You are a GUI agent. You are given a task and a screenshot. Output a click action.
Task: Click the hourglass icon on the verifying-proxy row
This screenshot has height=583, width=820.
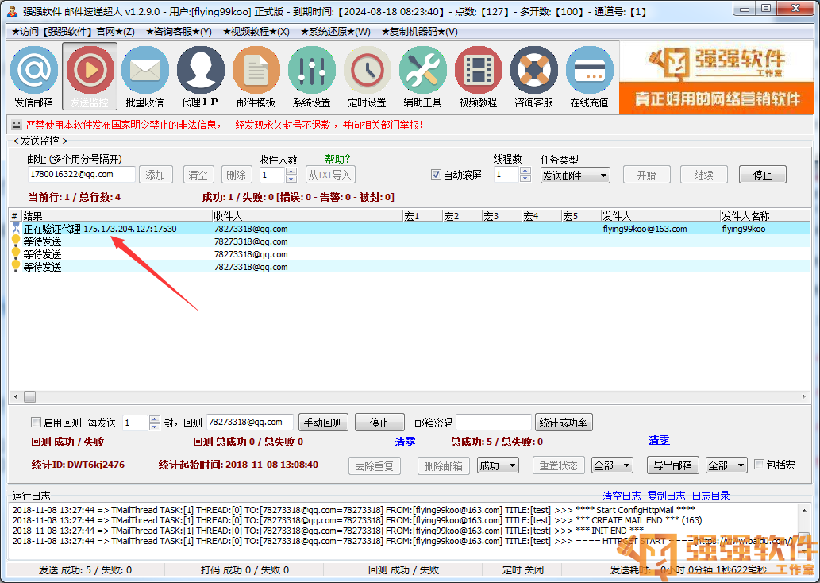(16, 228)
